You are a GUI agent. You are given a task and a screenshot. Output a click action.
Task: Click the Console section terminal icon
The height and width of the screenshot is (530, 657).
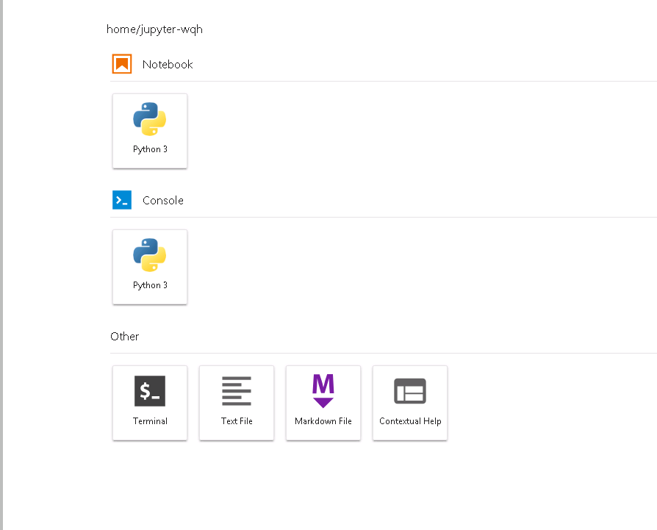121,199
